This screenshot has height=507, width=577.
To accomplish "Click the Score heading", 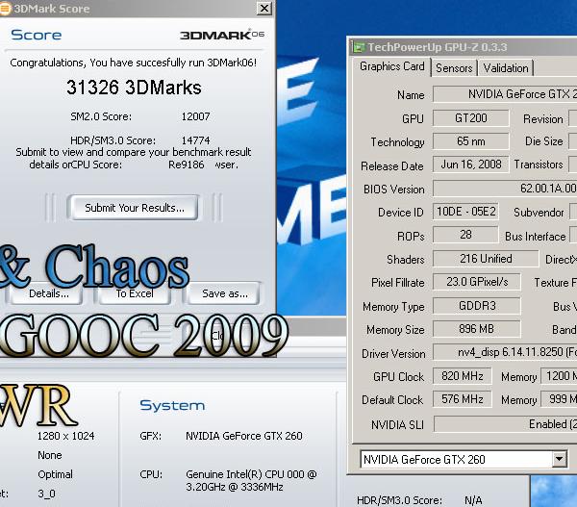I will (37, 35).
